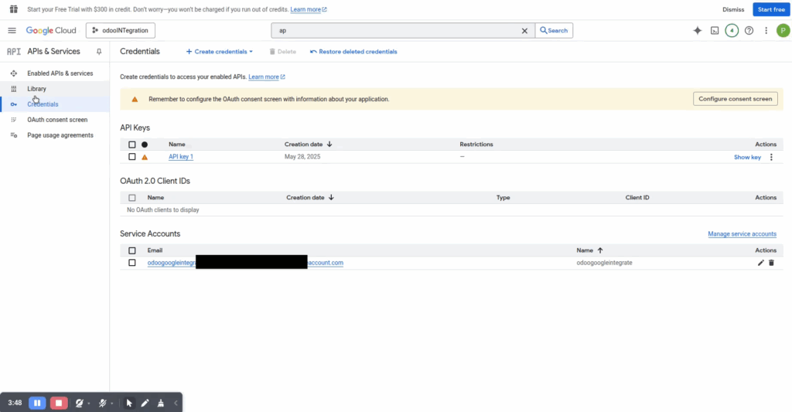Toggle the muted microphone icon in recorder

click(x=103, y=403)
